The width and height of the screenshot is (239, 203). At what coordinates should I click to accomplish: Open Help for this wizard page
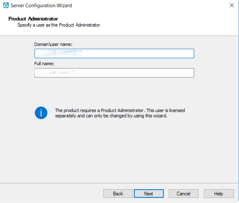(218, 193)
